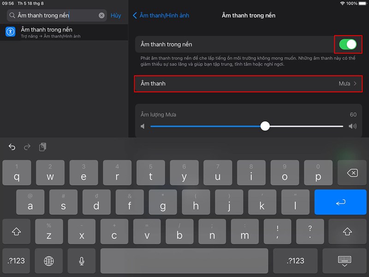Tap inside the search input field
Image resolution: width=369 pixels, height=277 pixels.
tap(55, 15)
